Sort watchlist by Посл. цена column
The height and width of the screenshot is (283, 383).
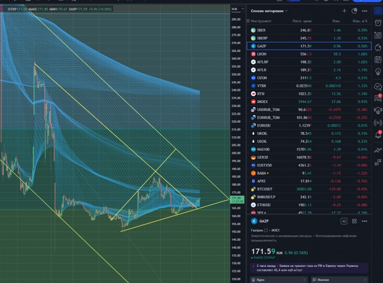[302, 21]
